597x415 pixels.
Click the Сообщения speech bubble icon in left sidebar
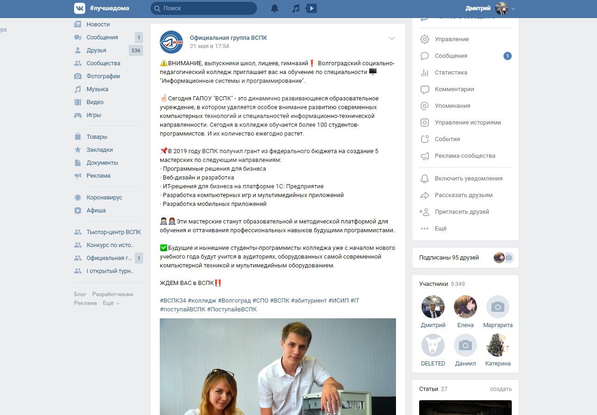[x=78, y=37]
